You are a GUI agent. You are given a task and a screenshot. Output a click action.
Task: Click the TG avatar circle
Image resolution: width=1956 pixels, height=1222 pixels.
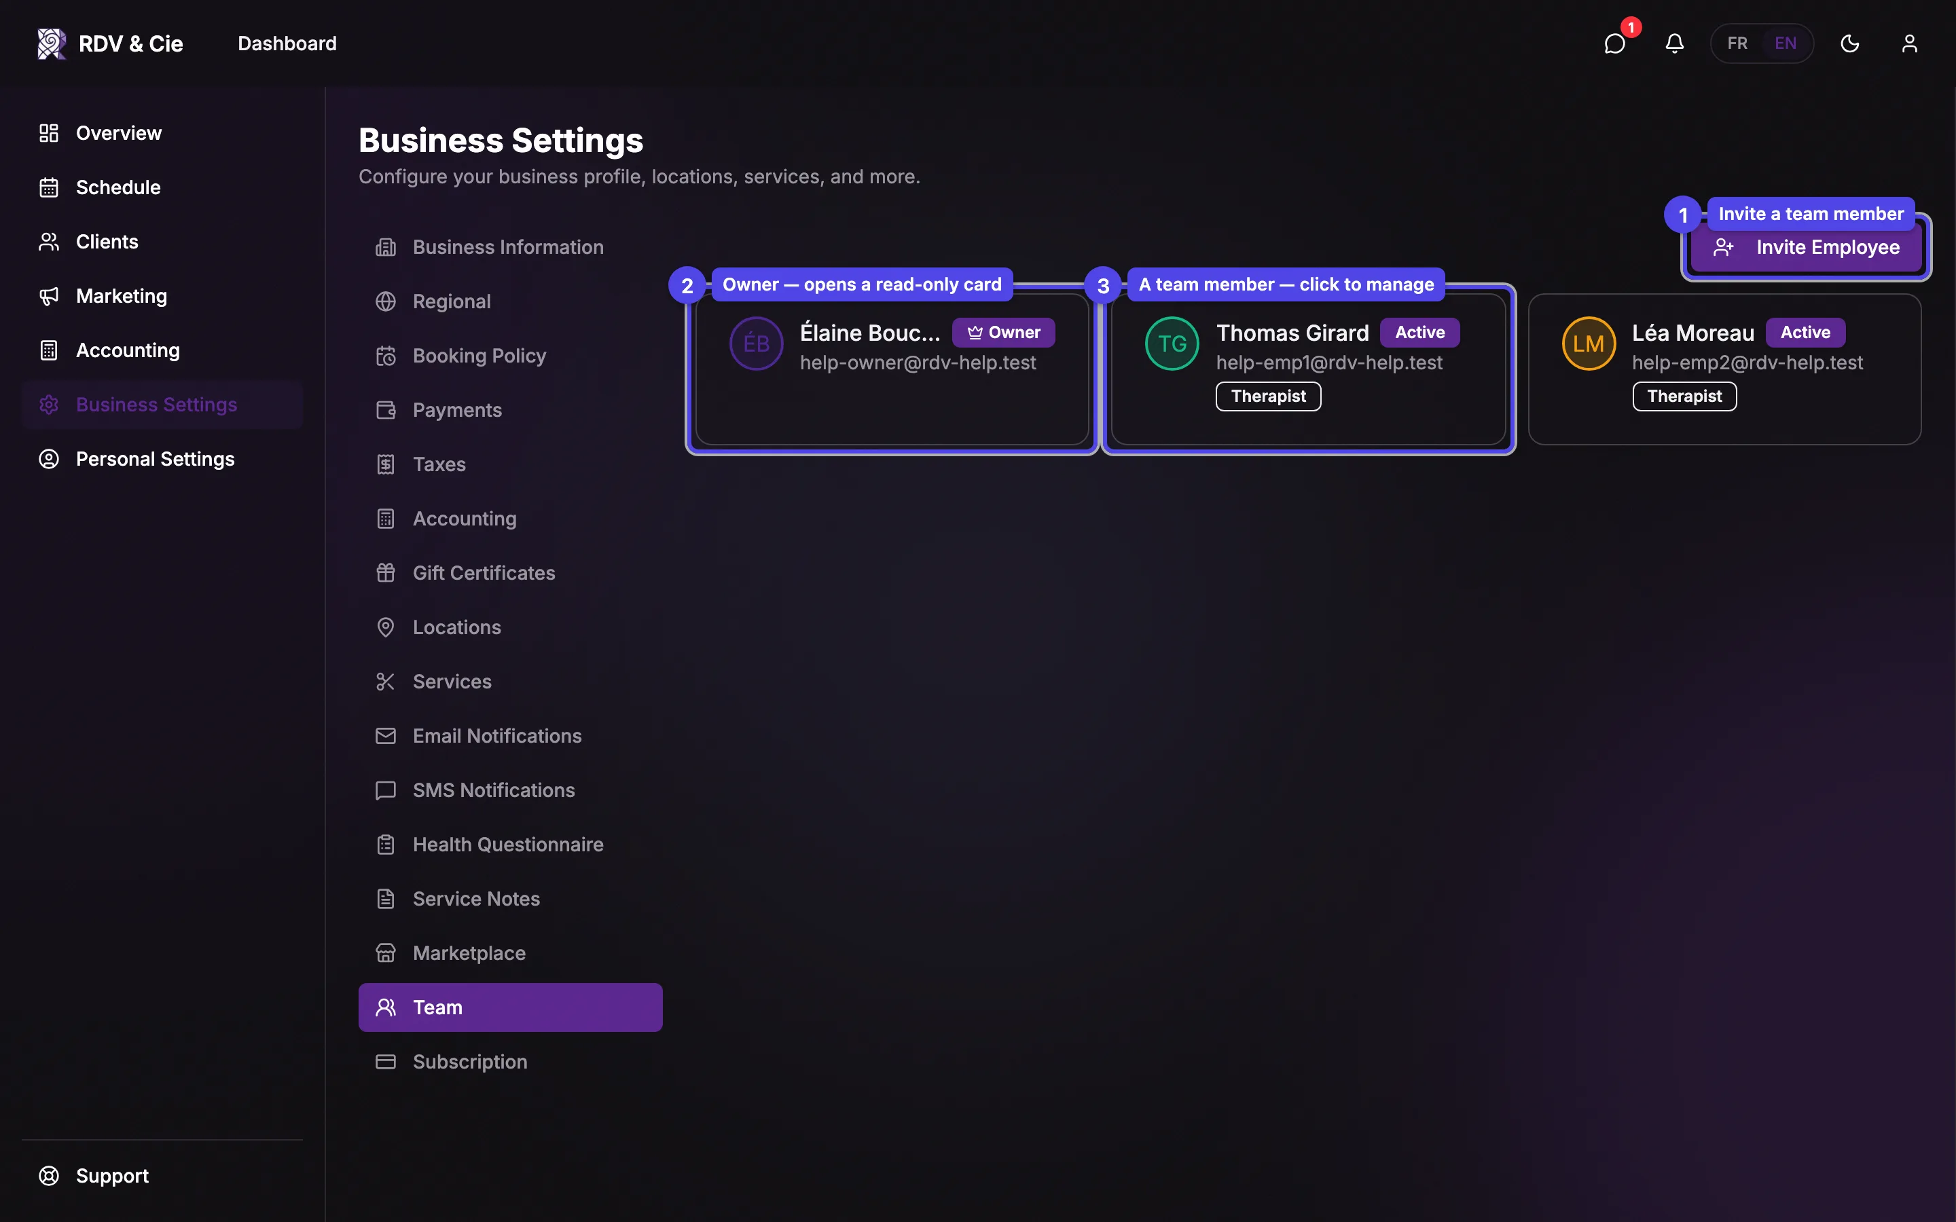[1172, 344]
